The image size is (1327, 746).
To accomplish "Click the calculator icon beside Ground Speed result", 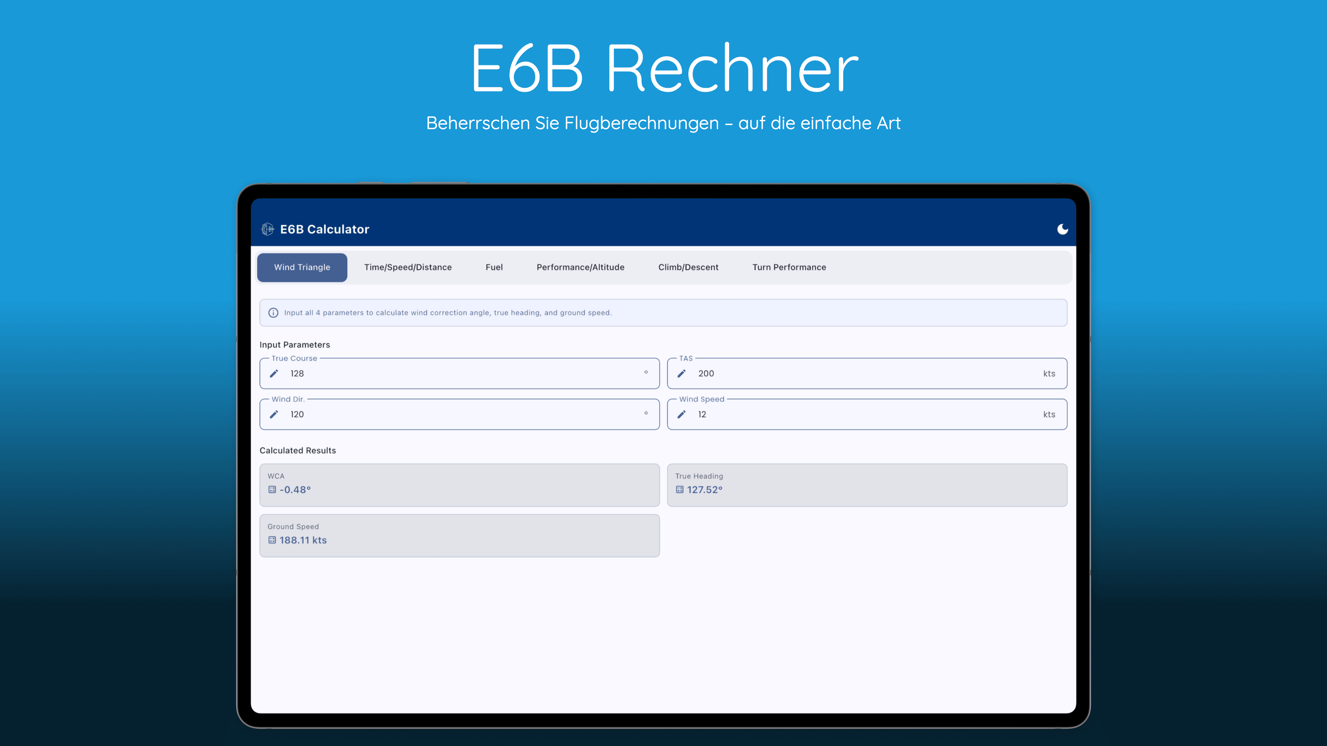I will coord(272,541).
